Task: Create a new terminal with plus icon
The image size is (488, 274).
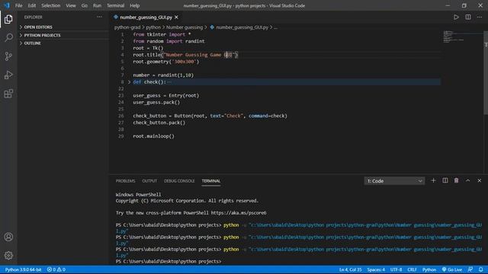Action: pyautogui.click(x=433, y=180)
